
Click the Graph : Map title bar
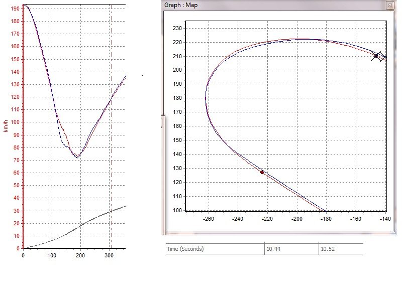click(x=278, y=5)
